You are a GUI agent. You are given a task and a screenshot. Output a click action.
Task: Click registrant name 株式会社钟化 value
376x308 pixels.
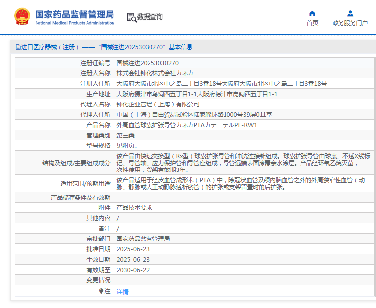[154, 73]
